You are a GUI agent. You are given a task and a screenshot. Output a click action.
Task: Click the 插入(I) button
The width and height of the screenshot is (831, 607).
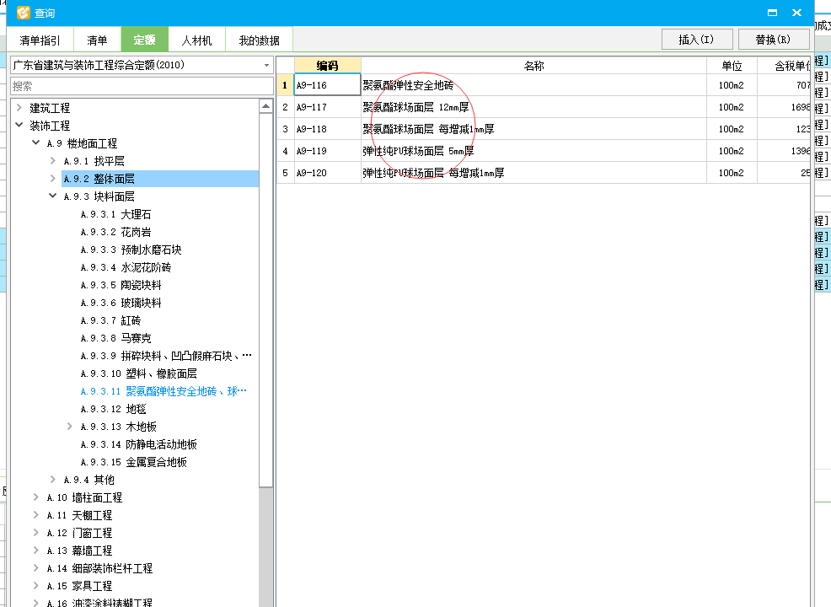[697, 40]
